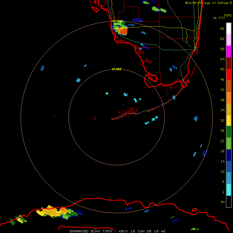Click the 14 scale value
Image resolution: width=233 pixels, height=233 pixels.
click(222, 161)
